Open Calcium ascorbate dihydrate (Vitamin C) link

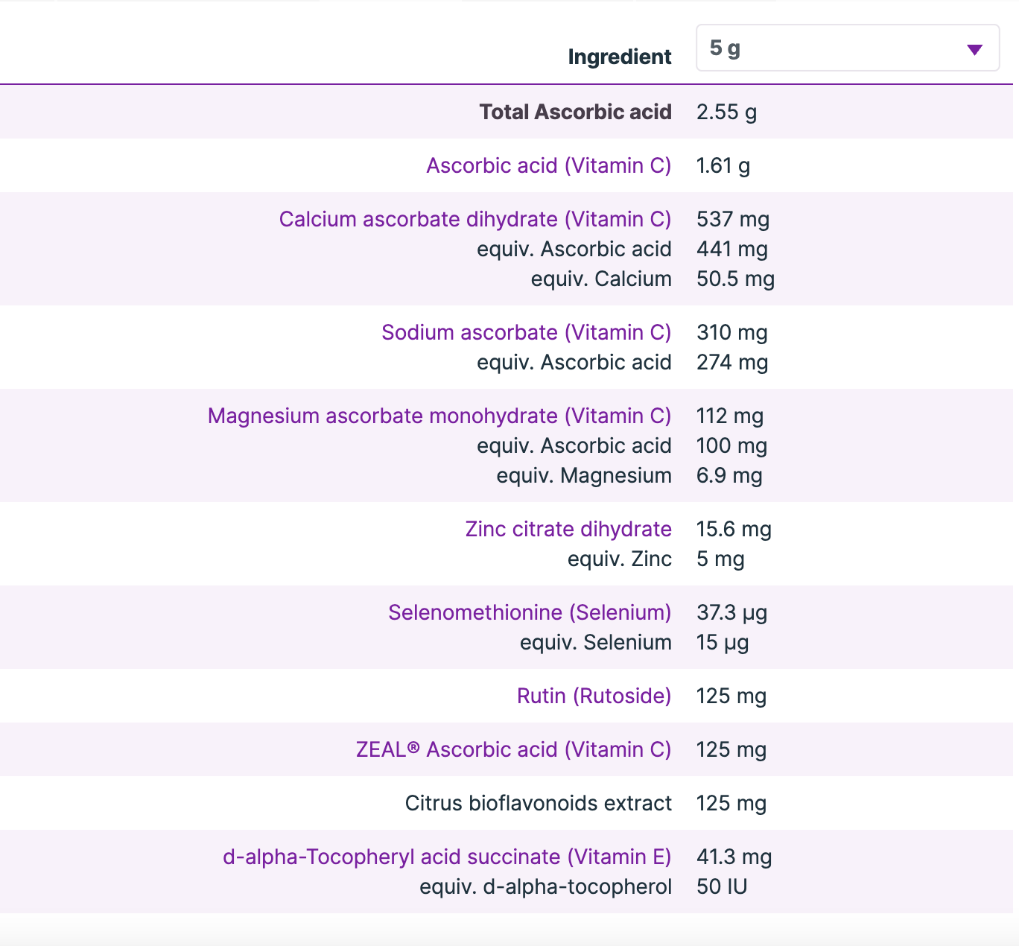point(475,219)
